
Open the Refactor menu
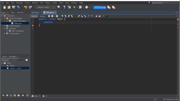35,3
